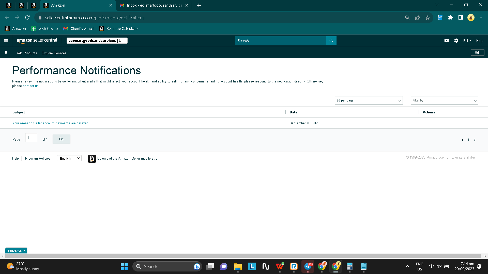Viewport: 488px width, 274px height.
Task: Click the contact us link
Action: [x=31, y=86]
